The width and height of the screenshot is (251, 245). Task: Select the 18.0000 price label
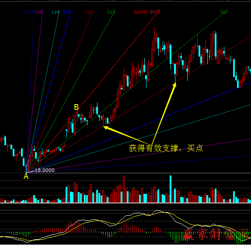tap(45, 170)
